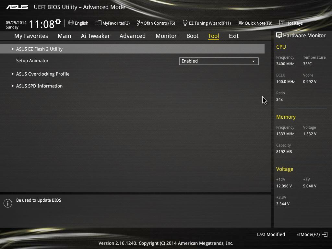Show Hot Keys question mark icon
This screenshot has height=249, width=332.
tap(282, 23)
